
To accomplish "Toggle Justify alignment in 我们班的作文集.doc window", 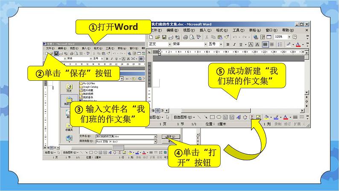I will (265, 44).
